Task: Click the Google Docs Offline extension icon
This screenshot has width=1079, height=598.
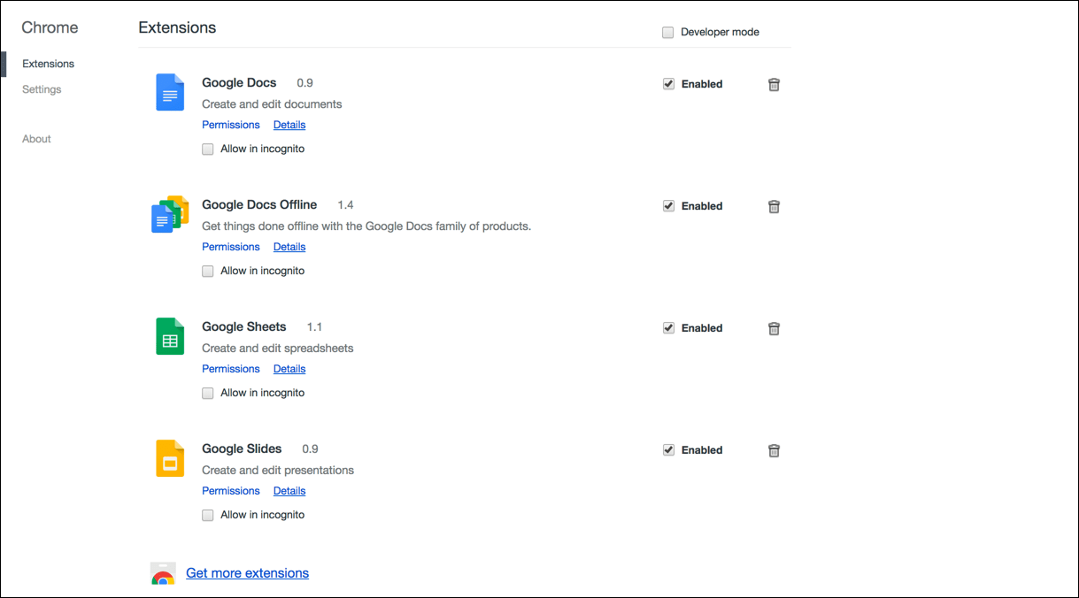Action: pos(169,214)
